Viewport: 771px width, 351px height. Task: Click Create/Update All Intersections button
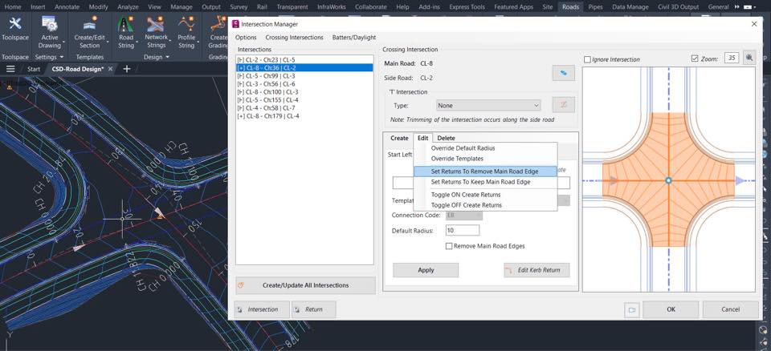point(305,285)
